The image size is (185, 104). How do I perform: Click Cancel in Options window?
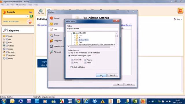130,84
